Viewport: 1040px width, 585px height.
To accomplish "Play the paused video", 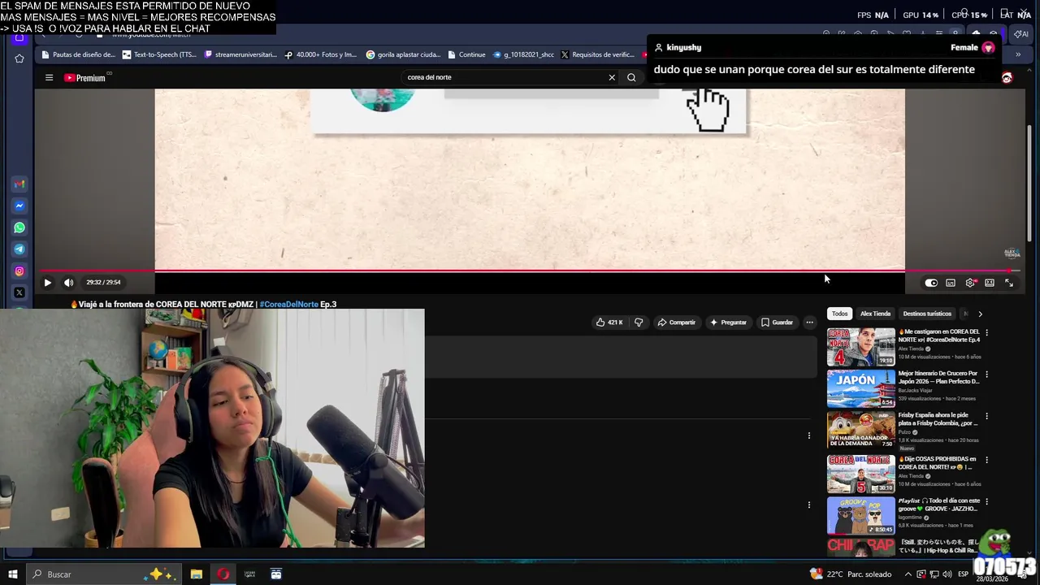I will (x=47, y=283).
